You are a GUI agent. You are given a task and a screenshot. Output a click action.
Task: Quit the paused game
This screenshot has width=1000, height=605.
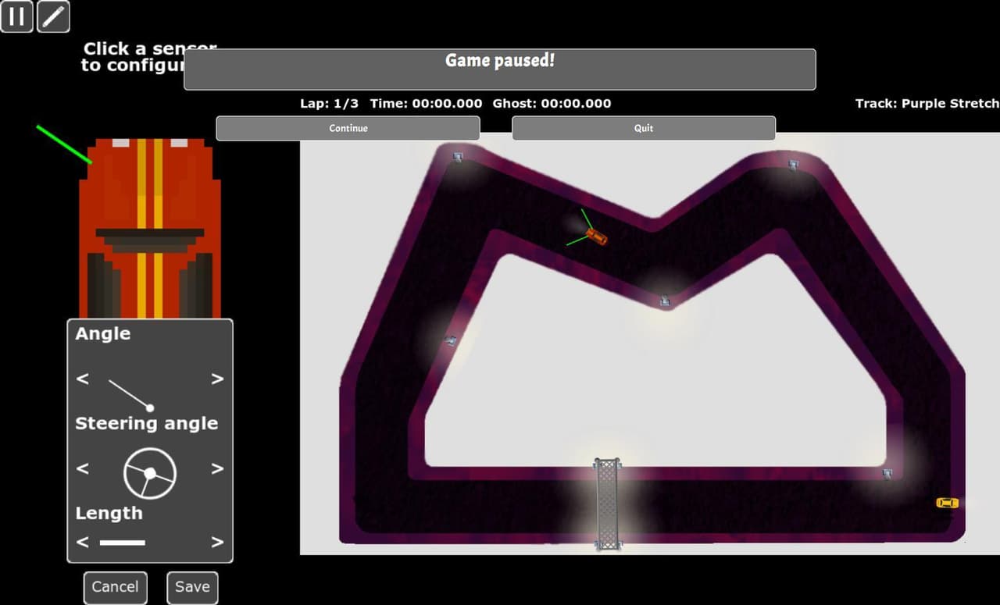click(x=644, y=128)
